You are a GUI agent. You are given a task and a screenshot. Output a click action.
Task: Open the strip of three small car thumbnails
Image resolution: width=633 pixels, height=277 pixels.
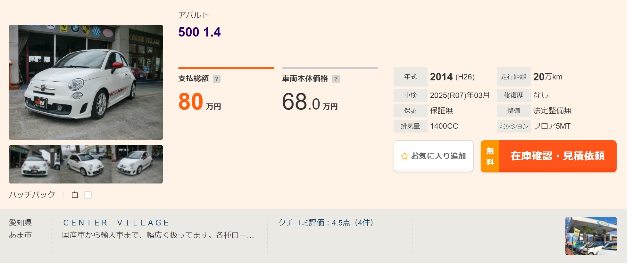(x=86, y=164)
